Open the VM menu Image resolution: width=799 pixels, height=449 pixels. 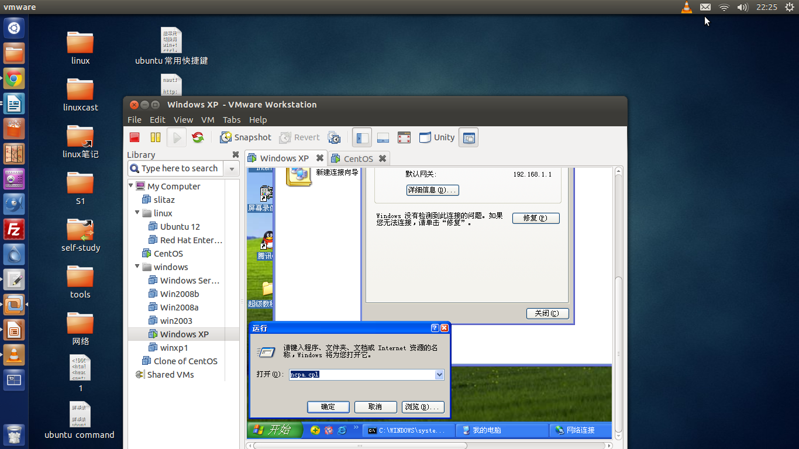point(208,119)
